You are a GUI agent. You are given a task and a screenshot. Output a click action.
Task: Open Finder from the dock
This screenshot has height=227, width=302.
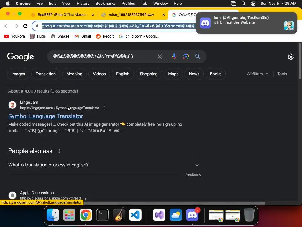pyautogui.click(x=53, y=215)
